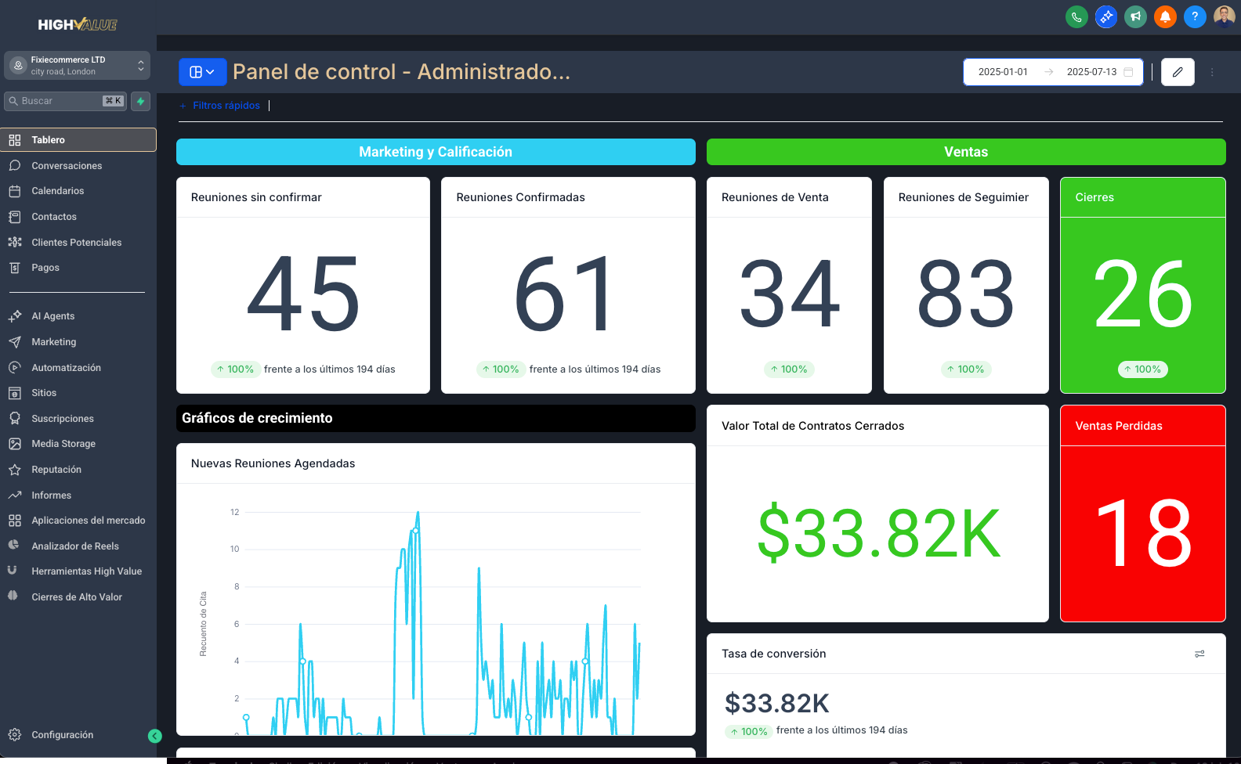Open the orange notifications bell
Image resolution: width=1241 pixels, height=764 pixels.
pyautogui.click(x=1165, y=16)
